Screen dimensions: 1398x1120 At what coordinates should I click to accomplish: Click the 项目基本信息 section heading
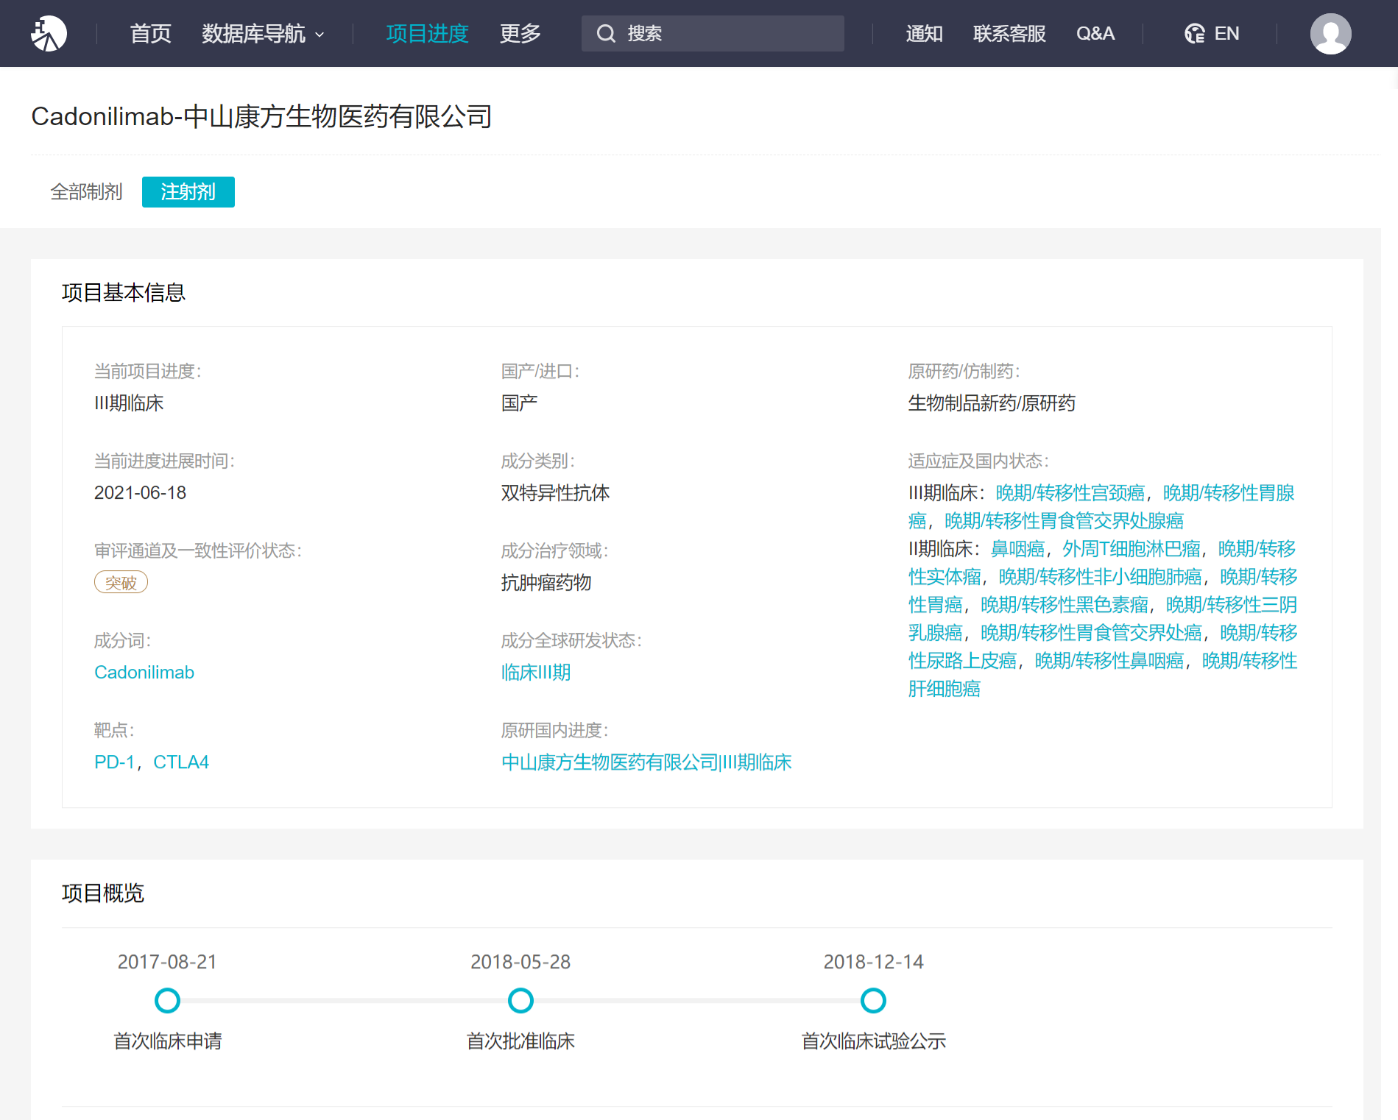point(124,292)
